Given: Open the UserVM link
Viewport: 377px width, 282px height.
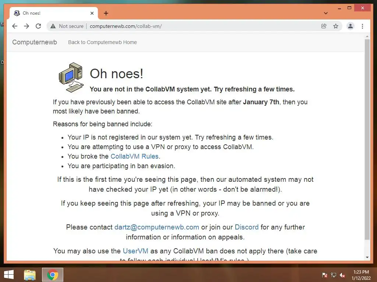Looking at the screenshot, I should pyautogui.click(x=135, y=251).
